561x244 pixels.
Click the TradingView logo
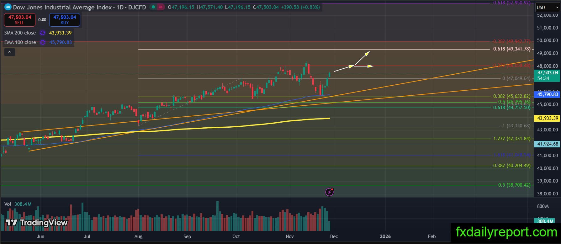coord(37,223)
